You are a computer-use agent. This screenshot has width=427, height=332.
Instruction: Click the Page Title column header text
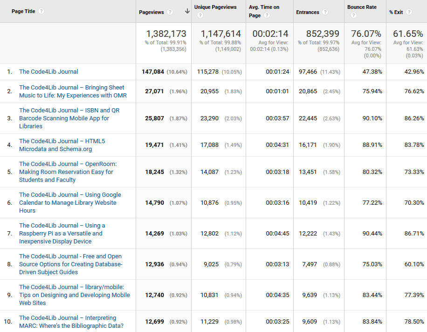[24, 11]
